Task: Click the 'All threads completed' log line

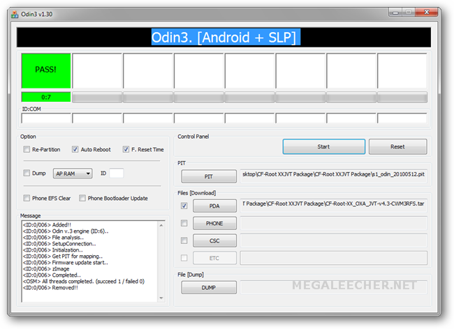Action: [x=84, y=282]
